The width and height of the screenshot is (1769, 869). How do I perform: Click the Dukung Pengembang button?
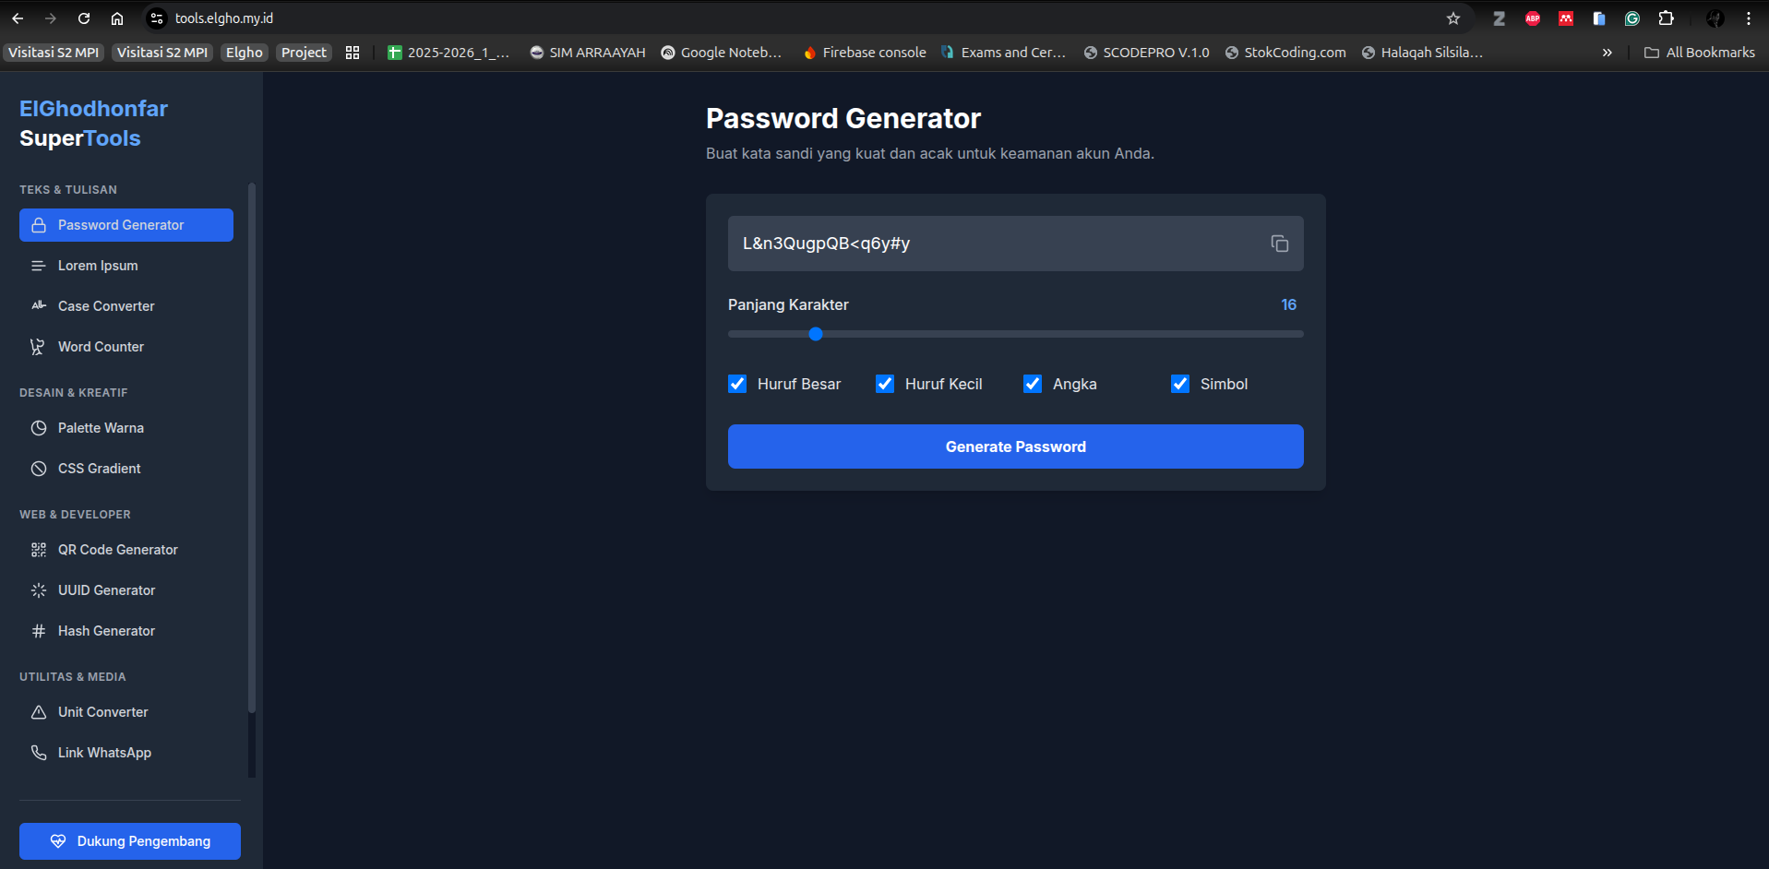tap(130, 841)
